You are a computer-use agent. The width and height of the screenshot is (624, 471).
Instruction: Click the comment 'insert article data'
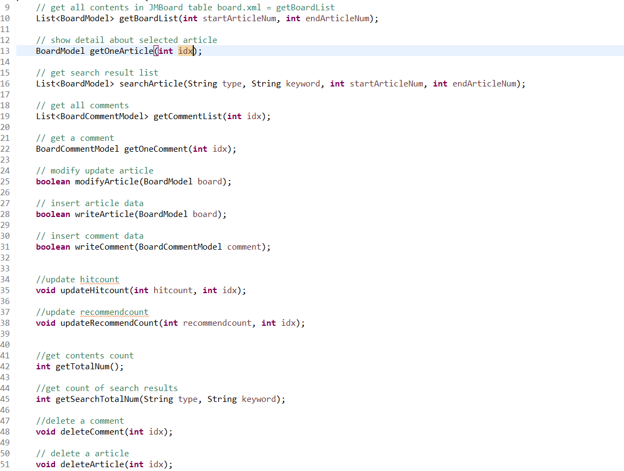89,203
